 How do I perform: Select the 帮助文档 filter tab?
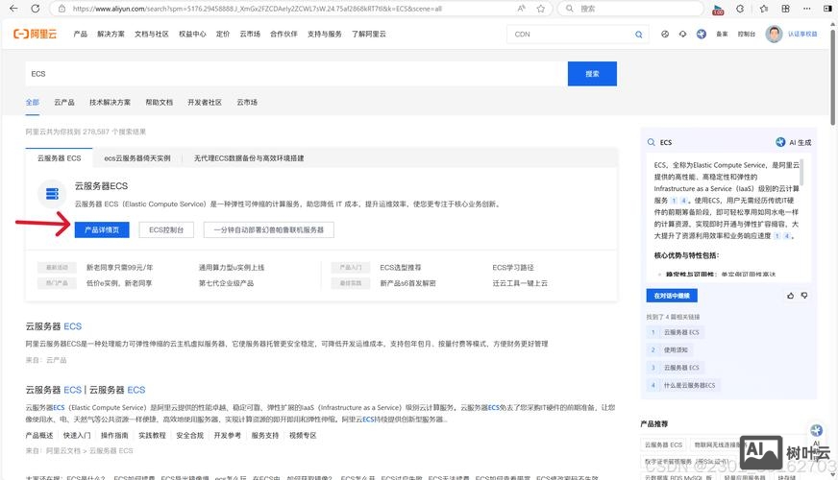point(160,102)
